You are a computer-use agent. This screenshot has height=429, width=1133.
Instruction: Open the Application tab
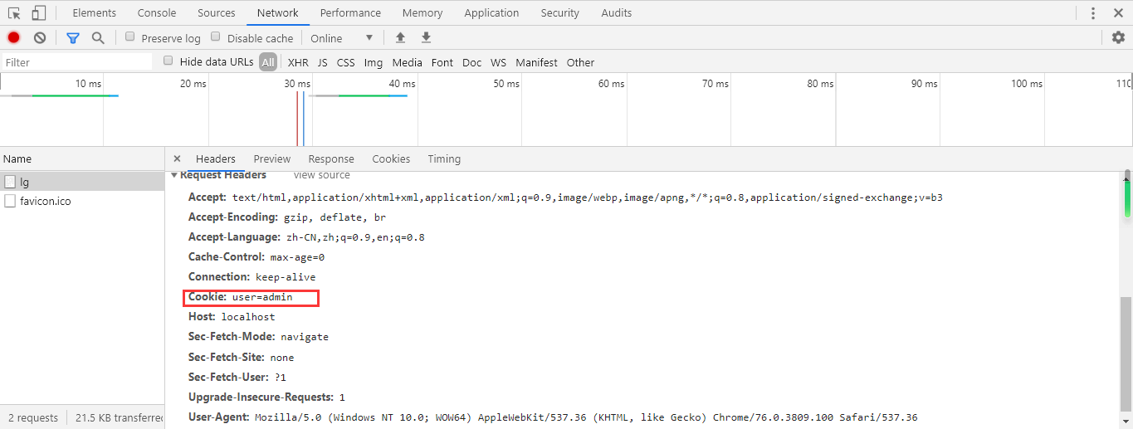[x=491, y=13]
